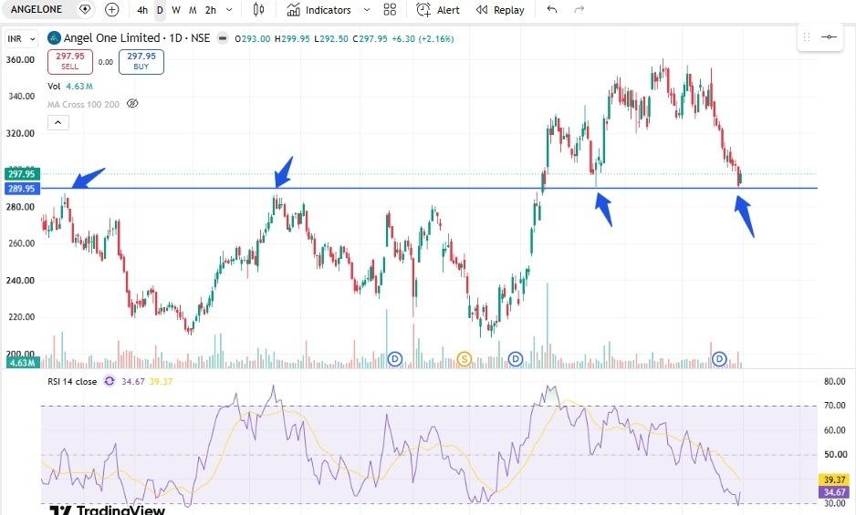Select the M monthly timeframe
Image resolution: width=856 pixels, height=515 pixels.
(x=193, y=10)
